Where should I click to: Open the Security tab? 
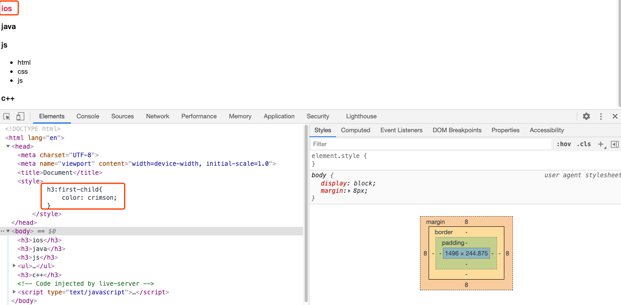click(x=318, y=116)
